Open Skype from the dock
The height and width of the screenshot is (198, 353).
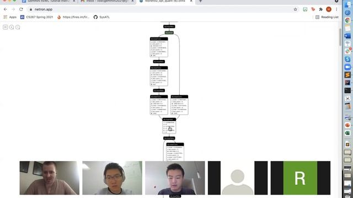click(347, 59)
